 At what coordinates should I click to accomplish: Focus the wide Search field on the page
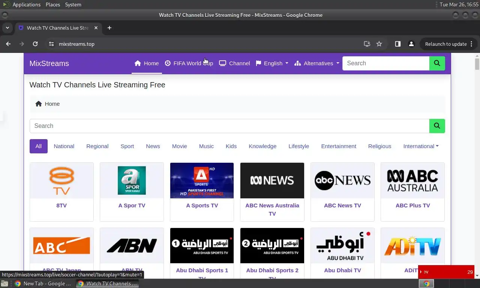click(229, 126)
